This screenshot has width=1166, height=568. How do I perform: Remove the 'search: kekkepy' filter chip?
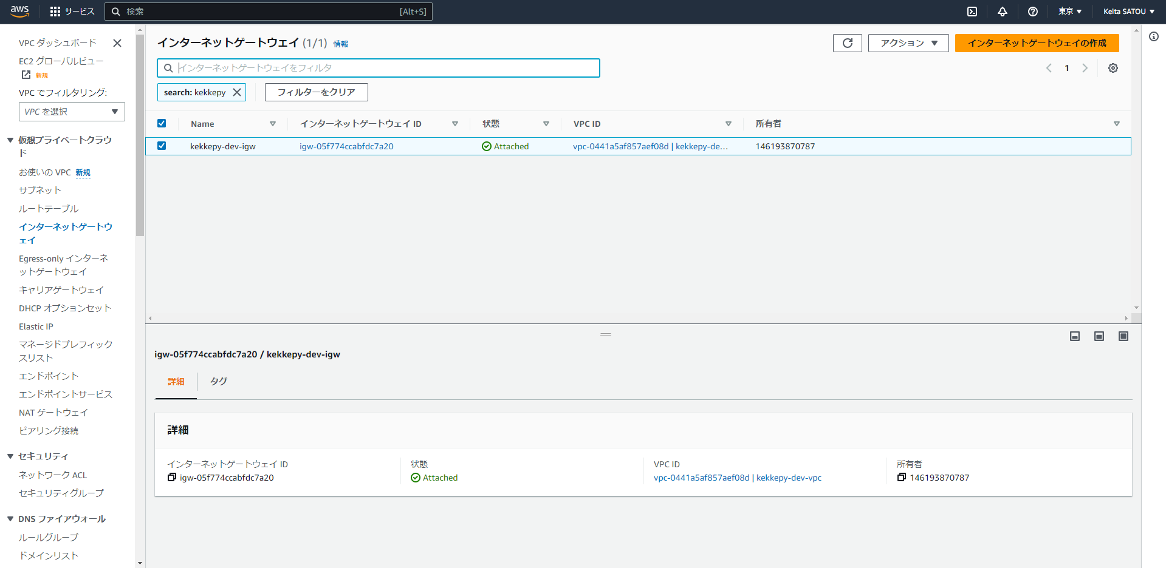[237, 92]
